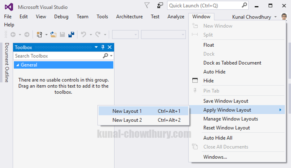Open the Team menu
The height and width of the screenshot is (168, 291).
click(83, 17)
